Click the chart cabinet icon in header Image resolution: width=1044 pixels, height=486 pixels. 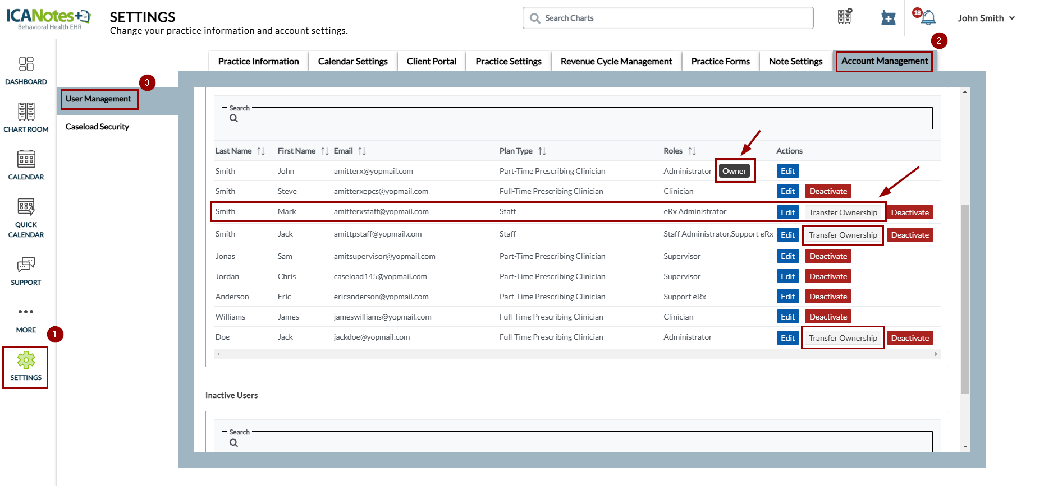pyautogui.click(x=845, y=17)
